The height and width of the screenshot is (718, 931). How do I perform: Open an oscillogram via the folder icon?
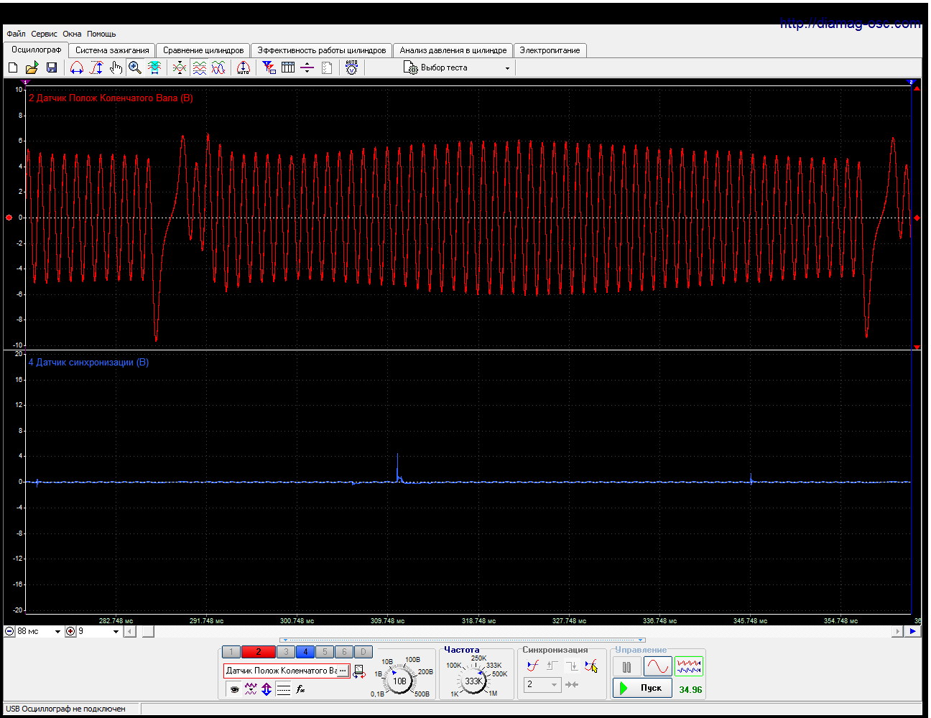32,67
